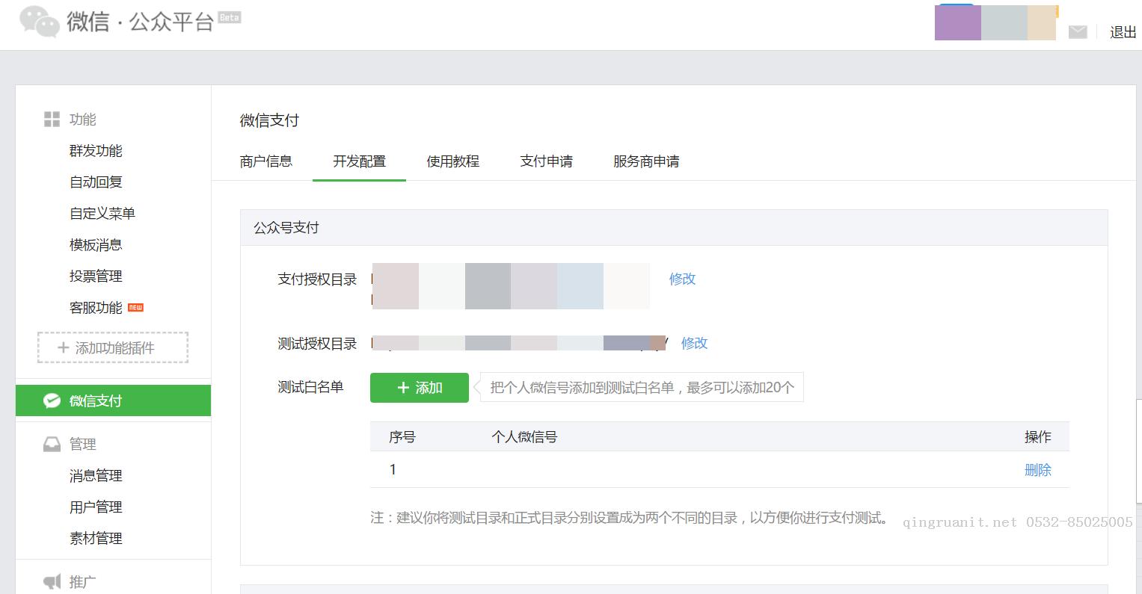Image resolution: width=1142 pixels, height=594 pixels.
Task: Click 删除 in the whitelist table row
Action: pyautogui.click(x=1038, y=469)
